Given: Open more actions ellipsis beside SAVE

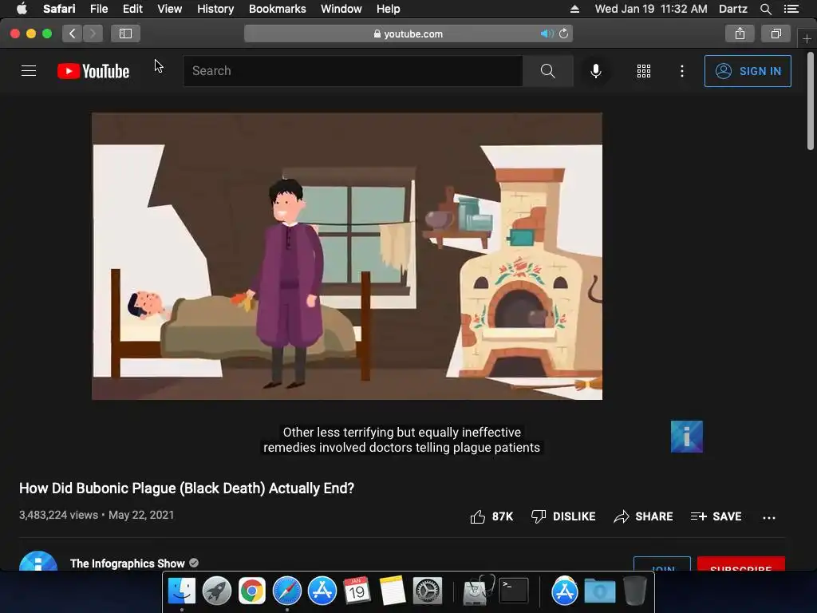Looking at the screenshot, I should tap(769, 517).
